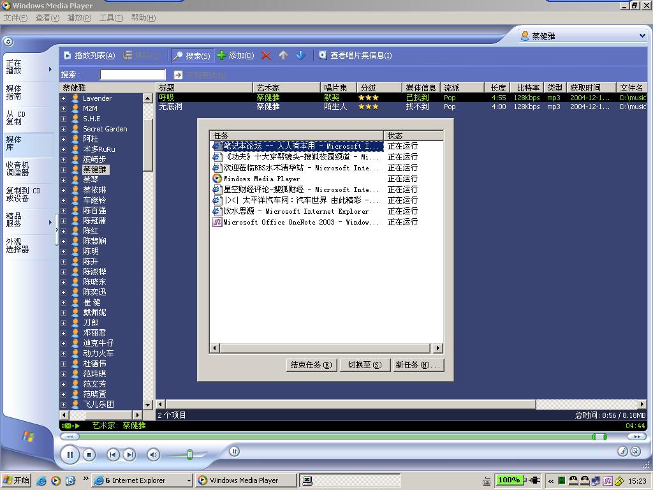Click the arrow button beside search field
653x490 pixels.
tap(179, 75)
